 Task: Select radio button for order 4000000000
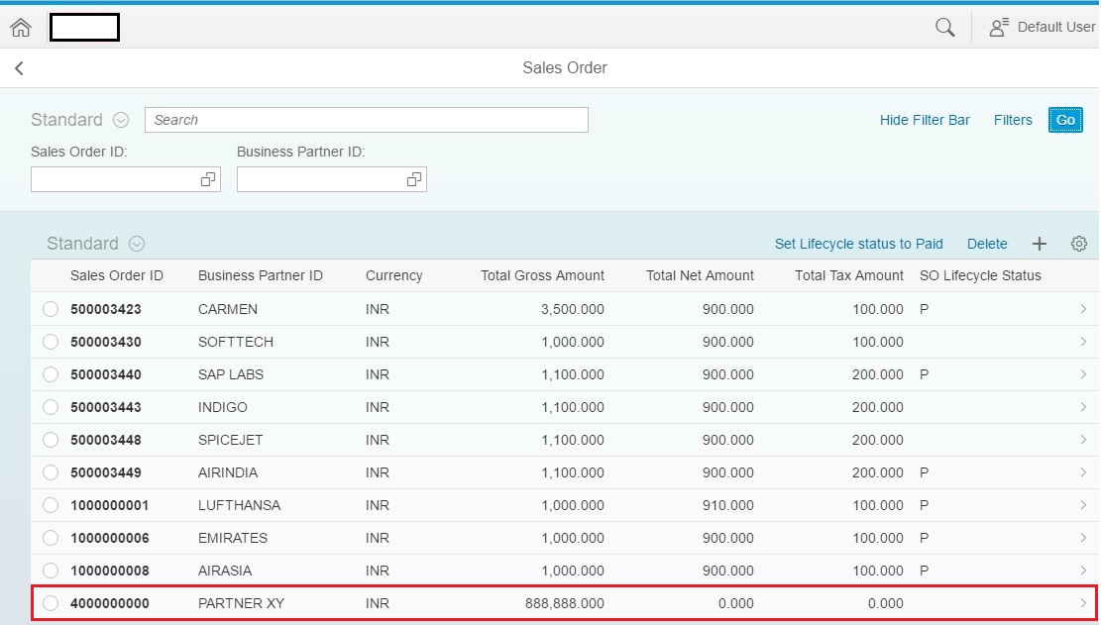51,603
